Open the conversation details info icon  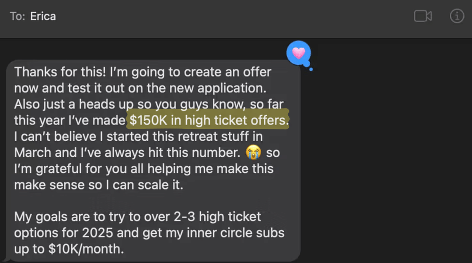click(456, 17)
